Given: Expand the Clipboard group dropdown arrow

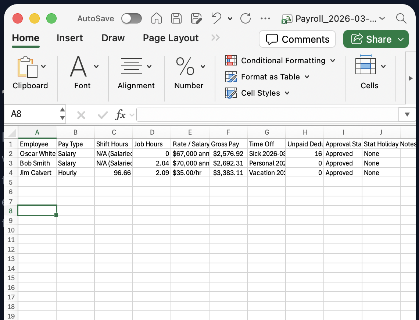Looking at the screenshot, I should point(43,67).
